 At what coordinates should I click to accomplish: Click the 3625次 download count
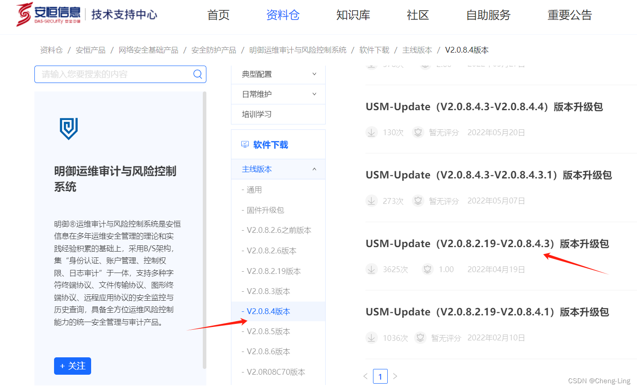click(x=395, y=269)
